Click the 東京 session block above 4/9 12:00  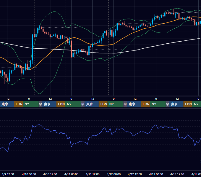[x=7, y=104]
